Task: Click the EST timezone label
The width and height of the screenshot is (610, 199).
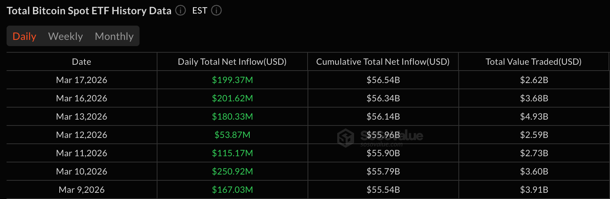Action: (200, 11)
